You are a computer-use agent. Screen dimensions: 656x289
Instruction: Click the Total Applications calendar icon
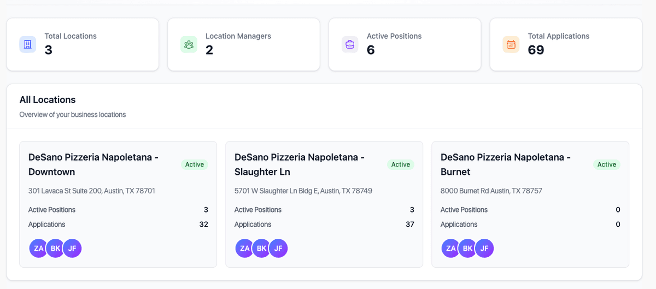pyautogui.click(x=511, y=44)
